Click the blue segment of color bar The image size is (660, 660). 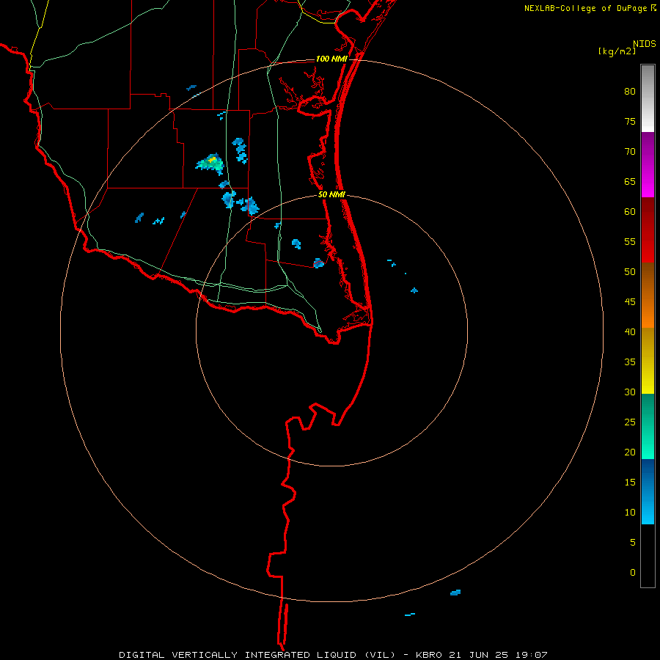point(648,491)
